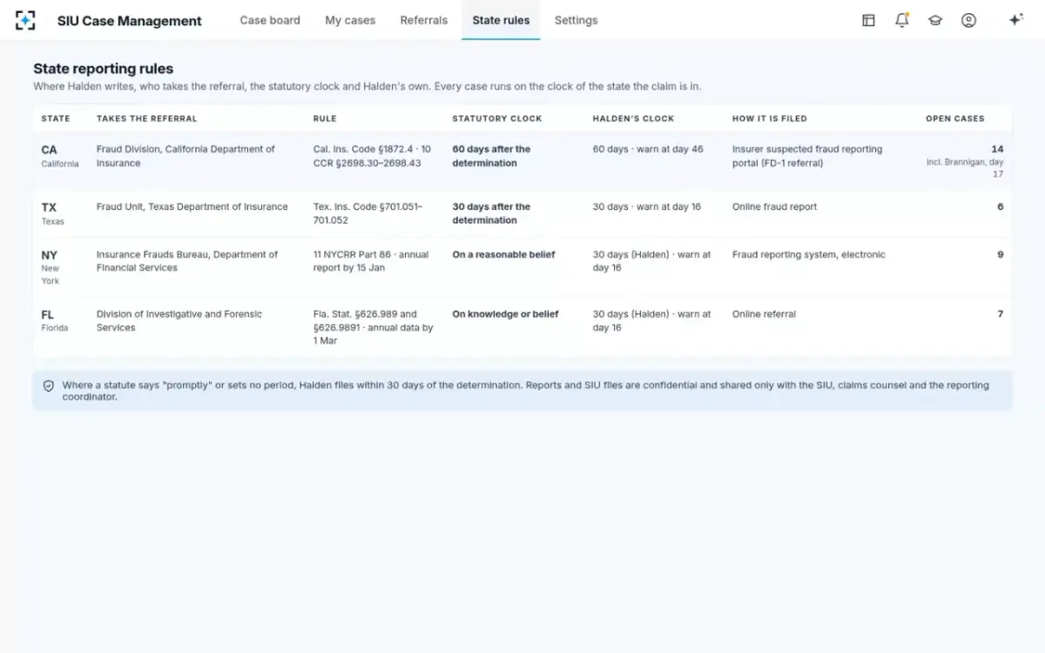
Task: Click the STATE column header
Action: (x=56, y=118)
